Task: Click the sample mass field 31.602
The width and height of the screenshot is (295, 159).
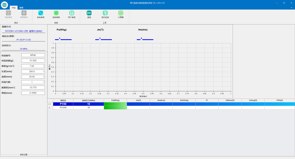Action: 33,60
